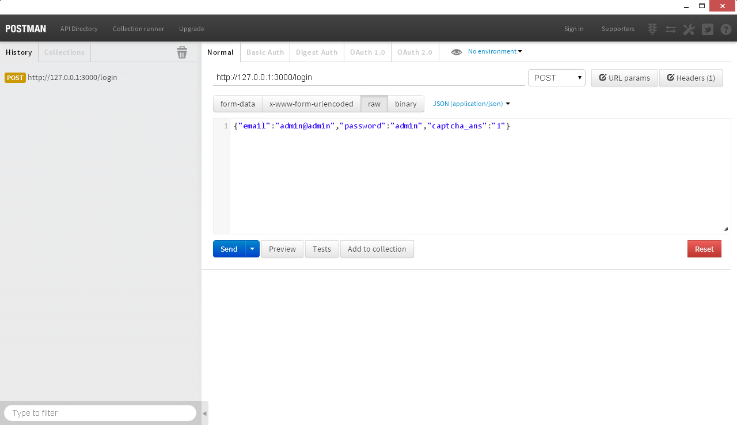Choose form-data body type

tap(238, 104)
